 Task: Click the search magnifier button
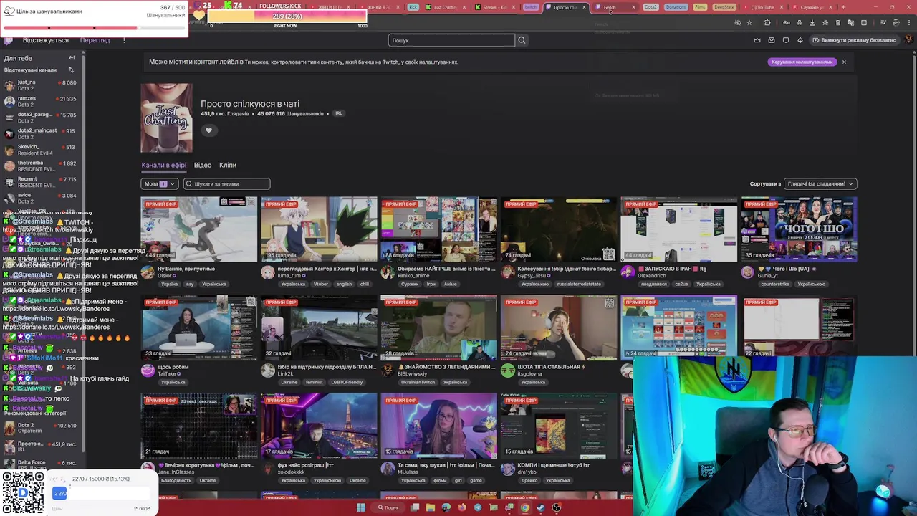click(x=522, y=40)
